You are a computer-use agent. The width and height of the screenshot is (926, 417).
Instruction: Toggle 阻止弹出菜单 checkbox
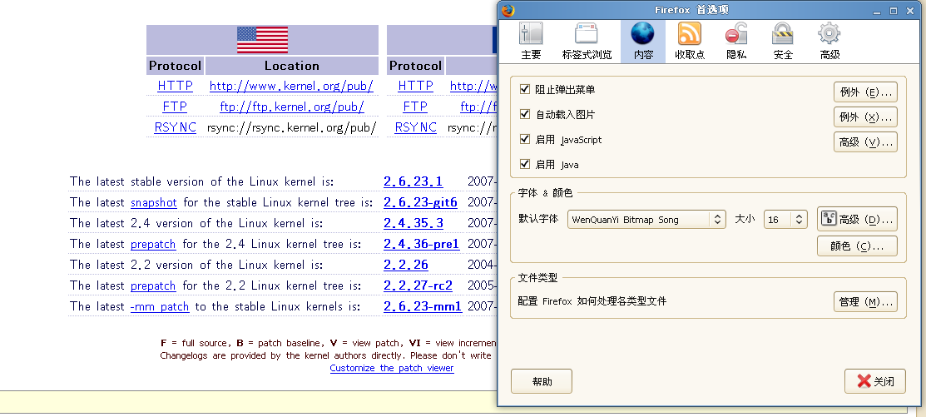coord(524,89)
